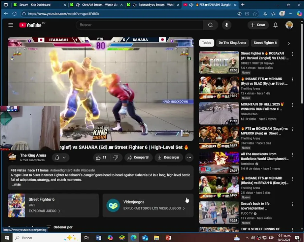304x242 pixels.
Task: Expand subscription notification dropdown chevron
Action: [x=64, y=158]
